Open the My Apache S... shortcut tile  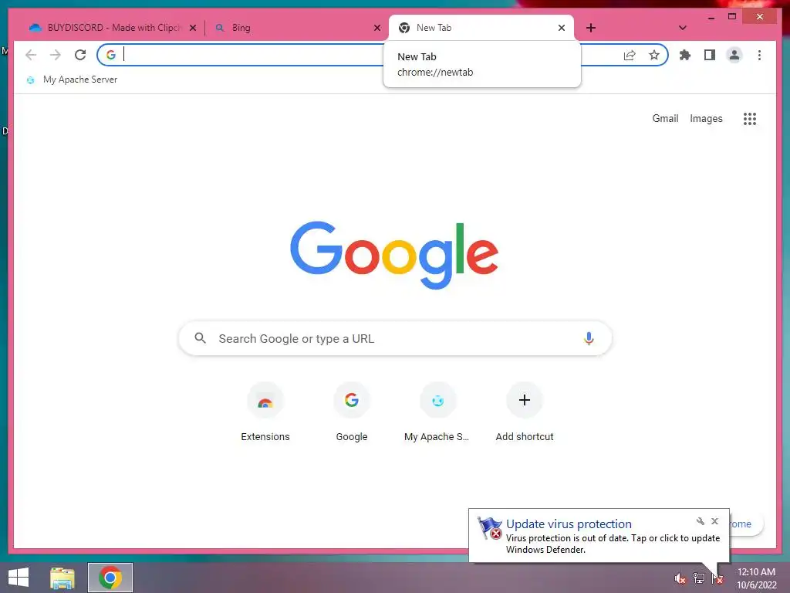(437, 413)
